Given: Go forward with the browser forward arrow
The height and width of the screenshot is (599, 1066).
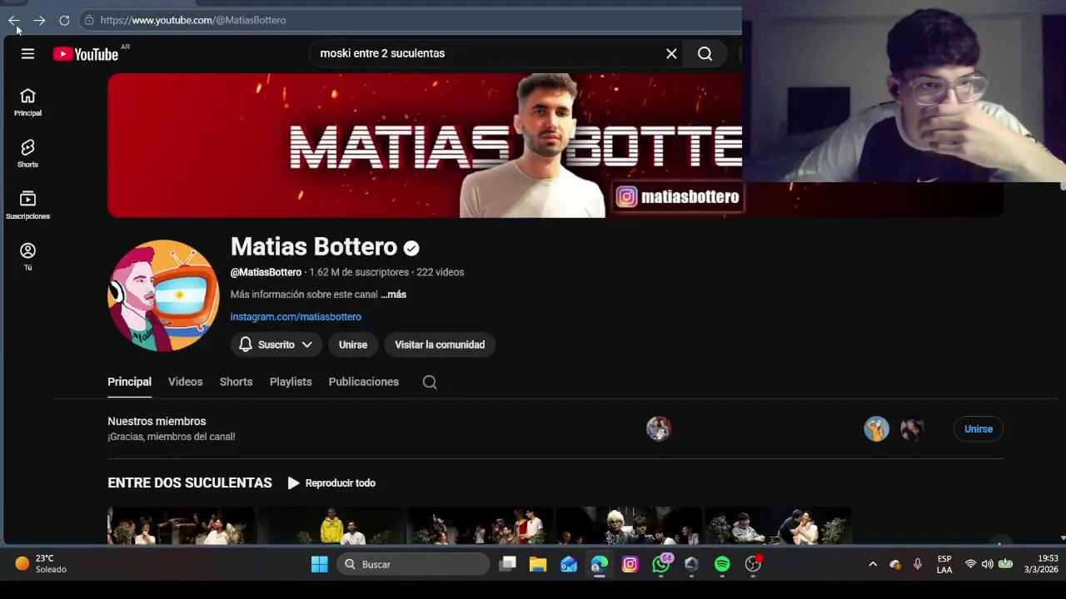Looking at the screenshot, I should point(39,20).
